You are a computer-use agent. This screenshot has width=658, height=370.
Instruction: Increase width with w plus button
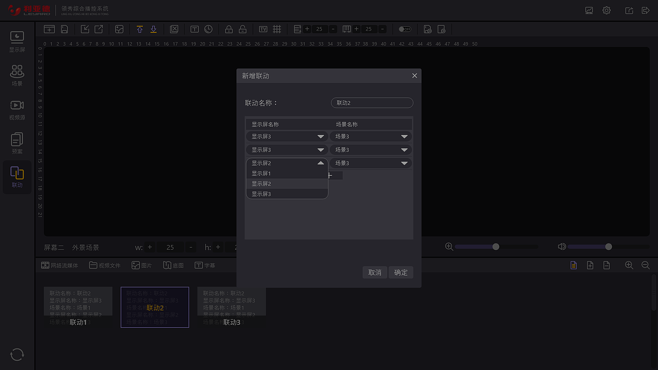click(150, 247)
